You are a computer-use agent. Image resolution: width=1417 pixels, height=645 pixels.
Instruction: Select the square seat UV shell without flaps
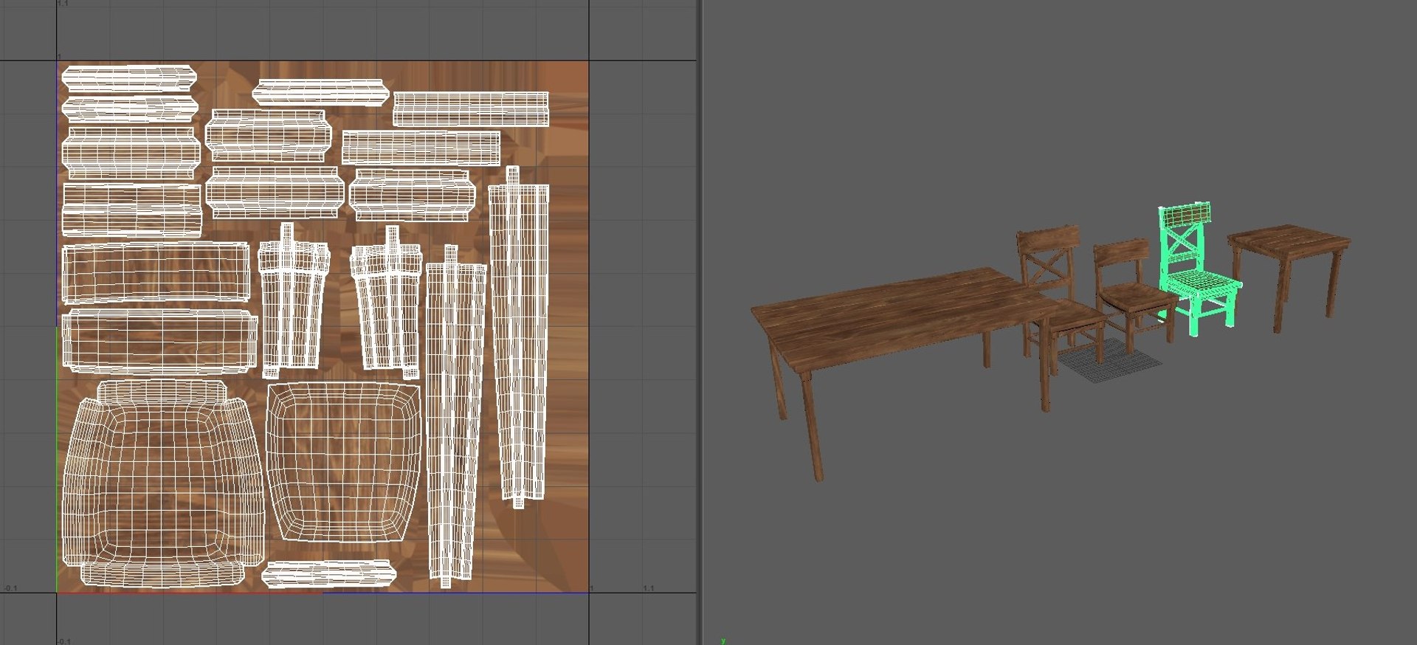(343, 462)
